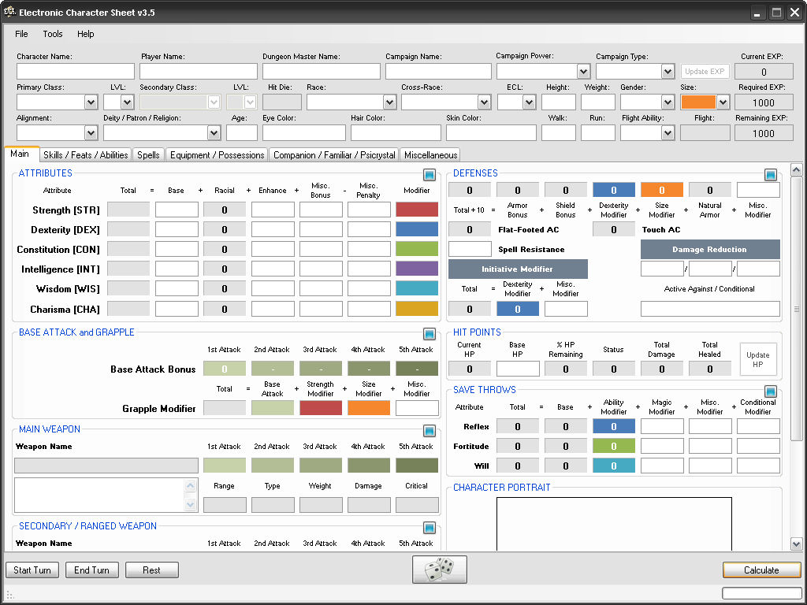Expand the Alignment dropdown

coord(91,133)
